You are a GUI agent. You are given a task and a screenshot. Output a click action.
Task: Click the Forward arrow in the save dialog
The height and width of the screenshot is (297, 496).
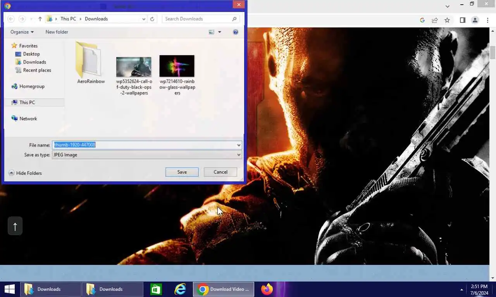22,19
